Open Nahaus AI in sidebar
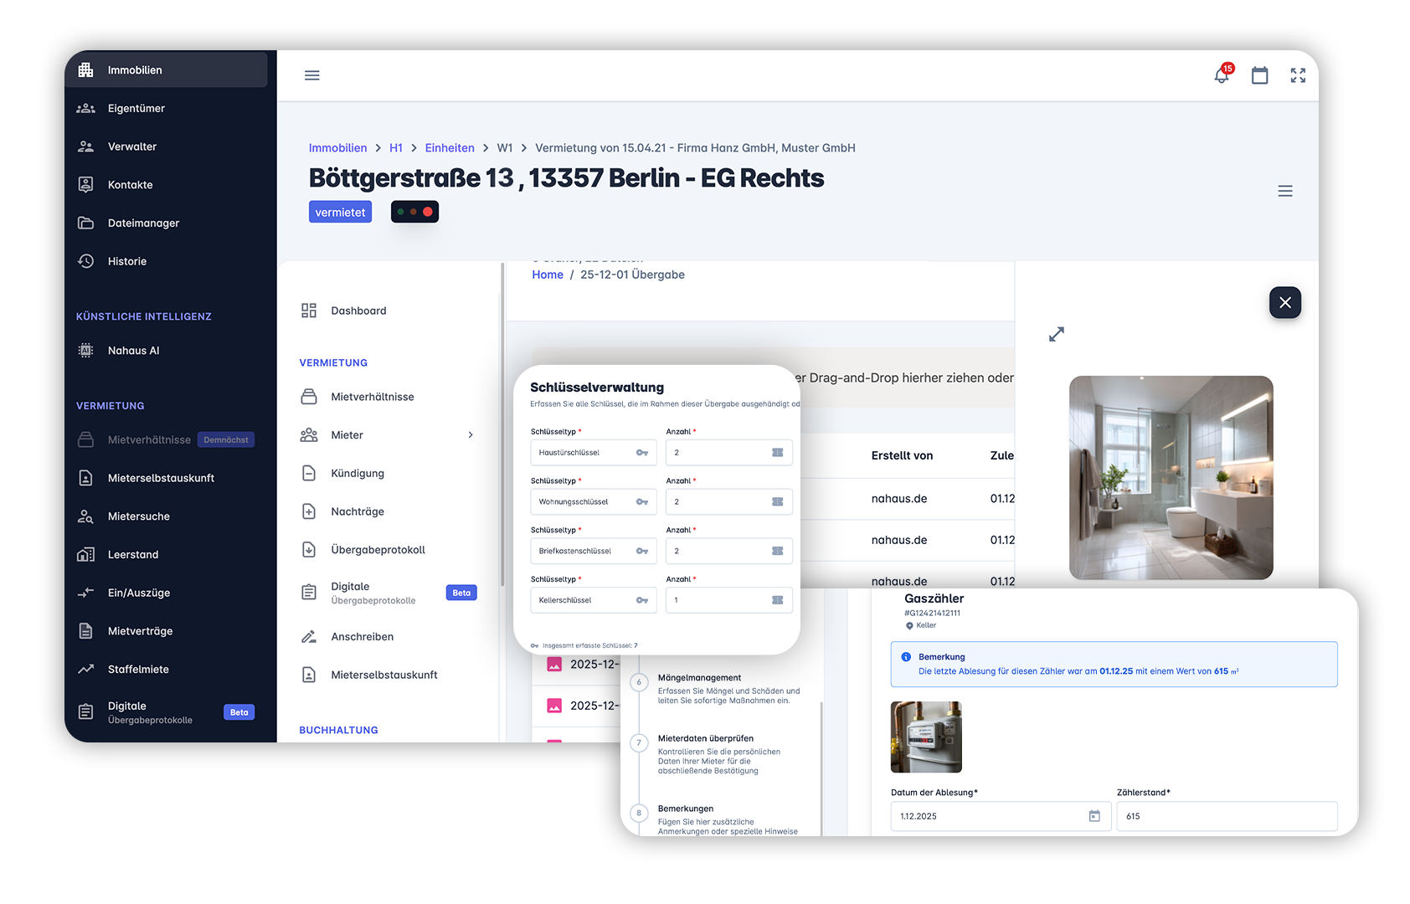This screenshot has width=1410, height=904. pyautogui.click(x=133, y=351)
